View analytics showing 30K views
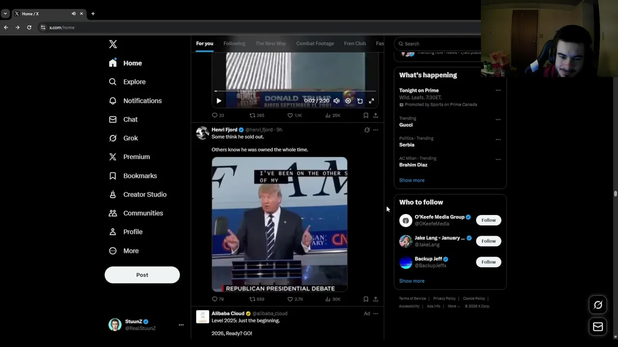The width and height of the screenshot is (618, 347). pos(333,299)
